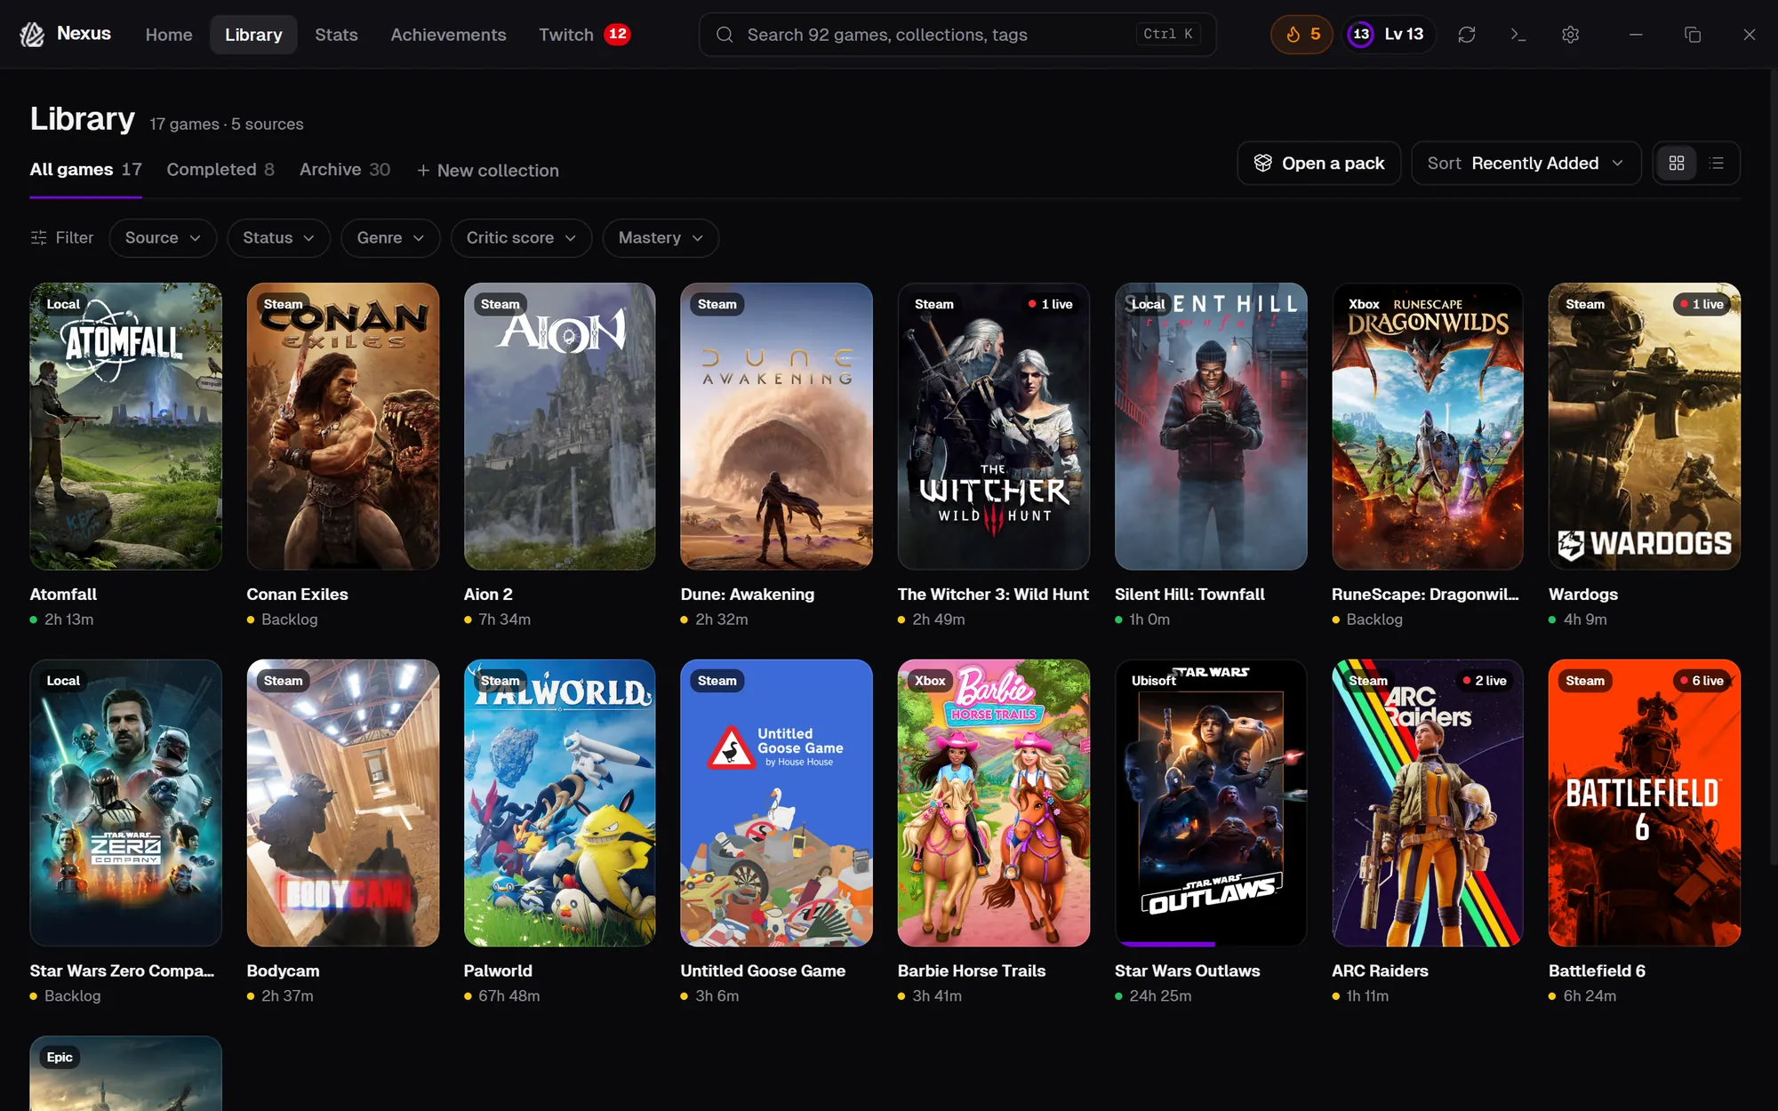
Task: Click the Filter sliders icon
Action: coord(38,238)
